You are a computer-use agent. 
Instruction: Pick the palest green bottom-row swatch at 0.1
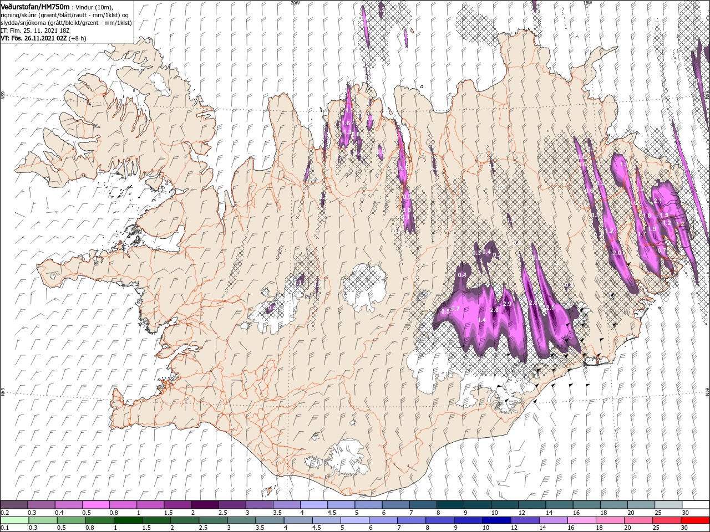(x=15, y=520)
